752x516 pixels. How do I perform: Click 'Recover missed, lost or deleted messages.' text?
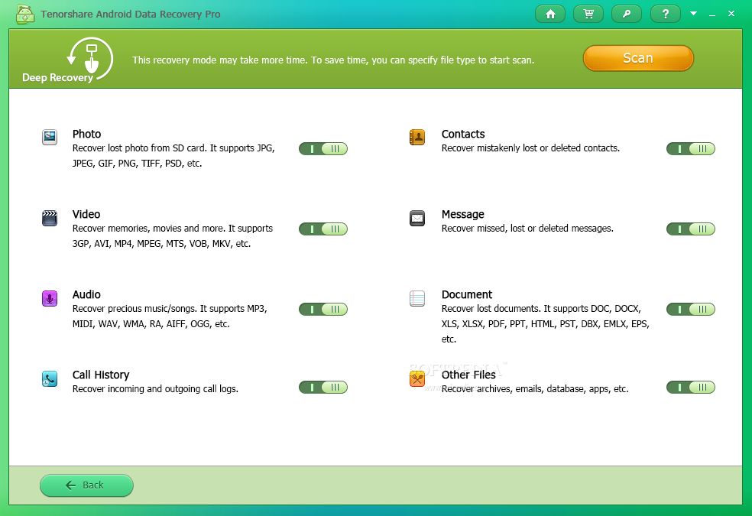527,229
